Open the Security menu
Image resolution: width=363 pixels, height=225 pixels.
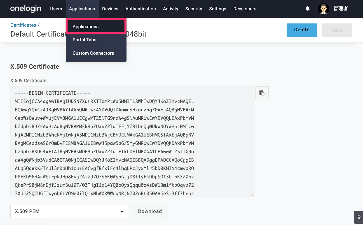[x=194, y=9]
